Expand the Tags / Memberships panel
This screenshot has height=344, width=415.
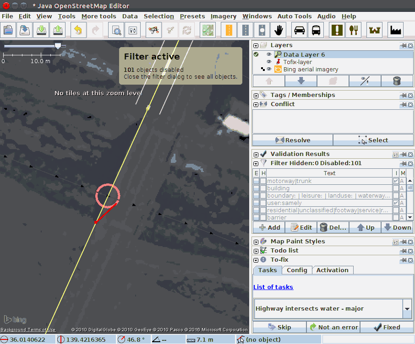[x=256, y=95]
